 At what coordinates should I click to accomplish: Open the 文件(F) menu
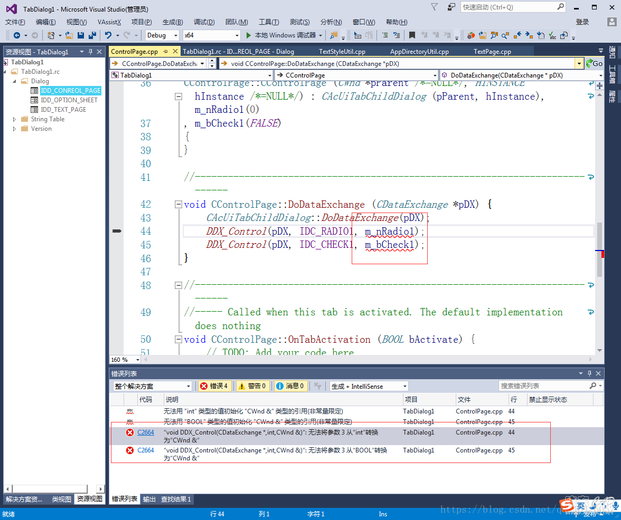[15, 22]
